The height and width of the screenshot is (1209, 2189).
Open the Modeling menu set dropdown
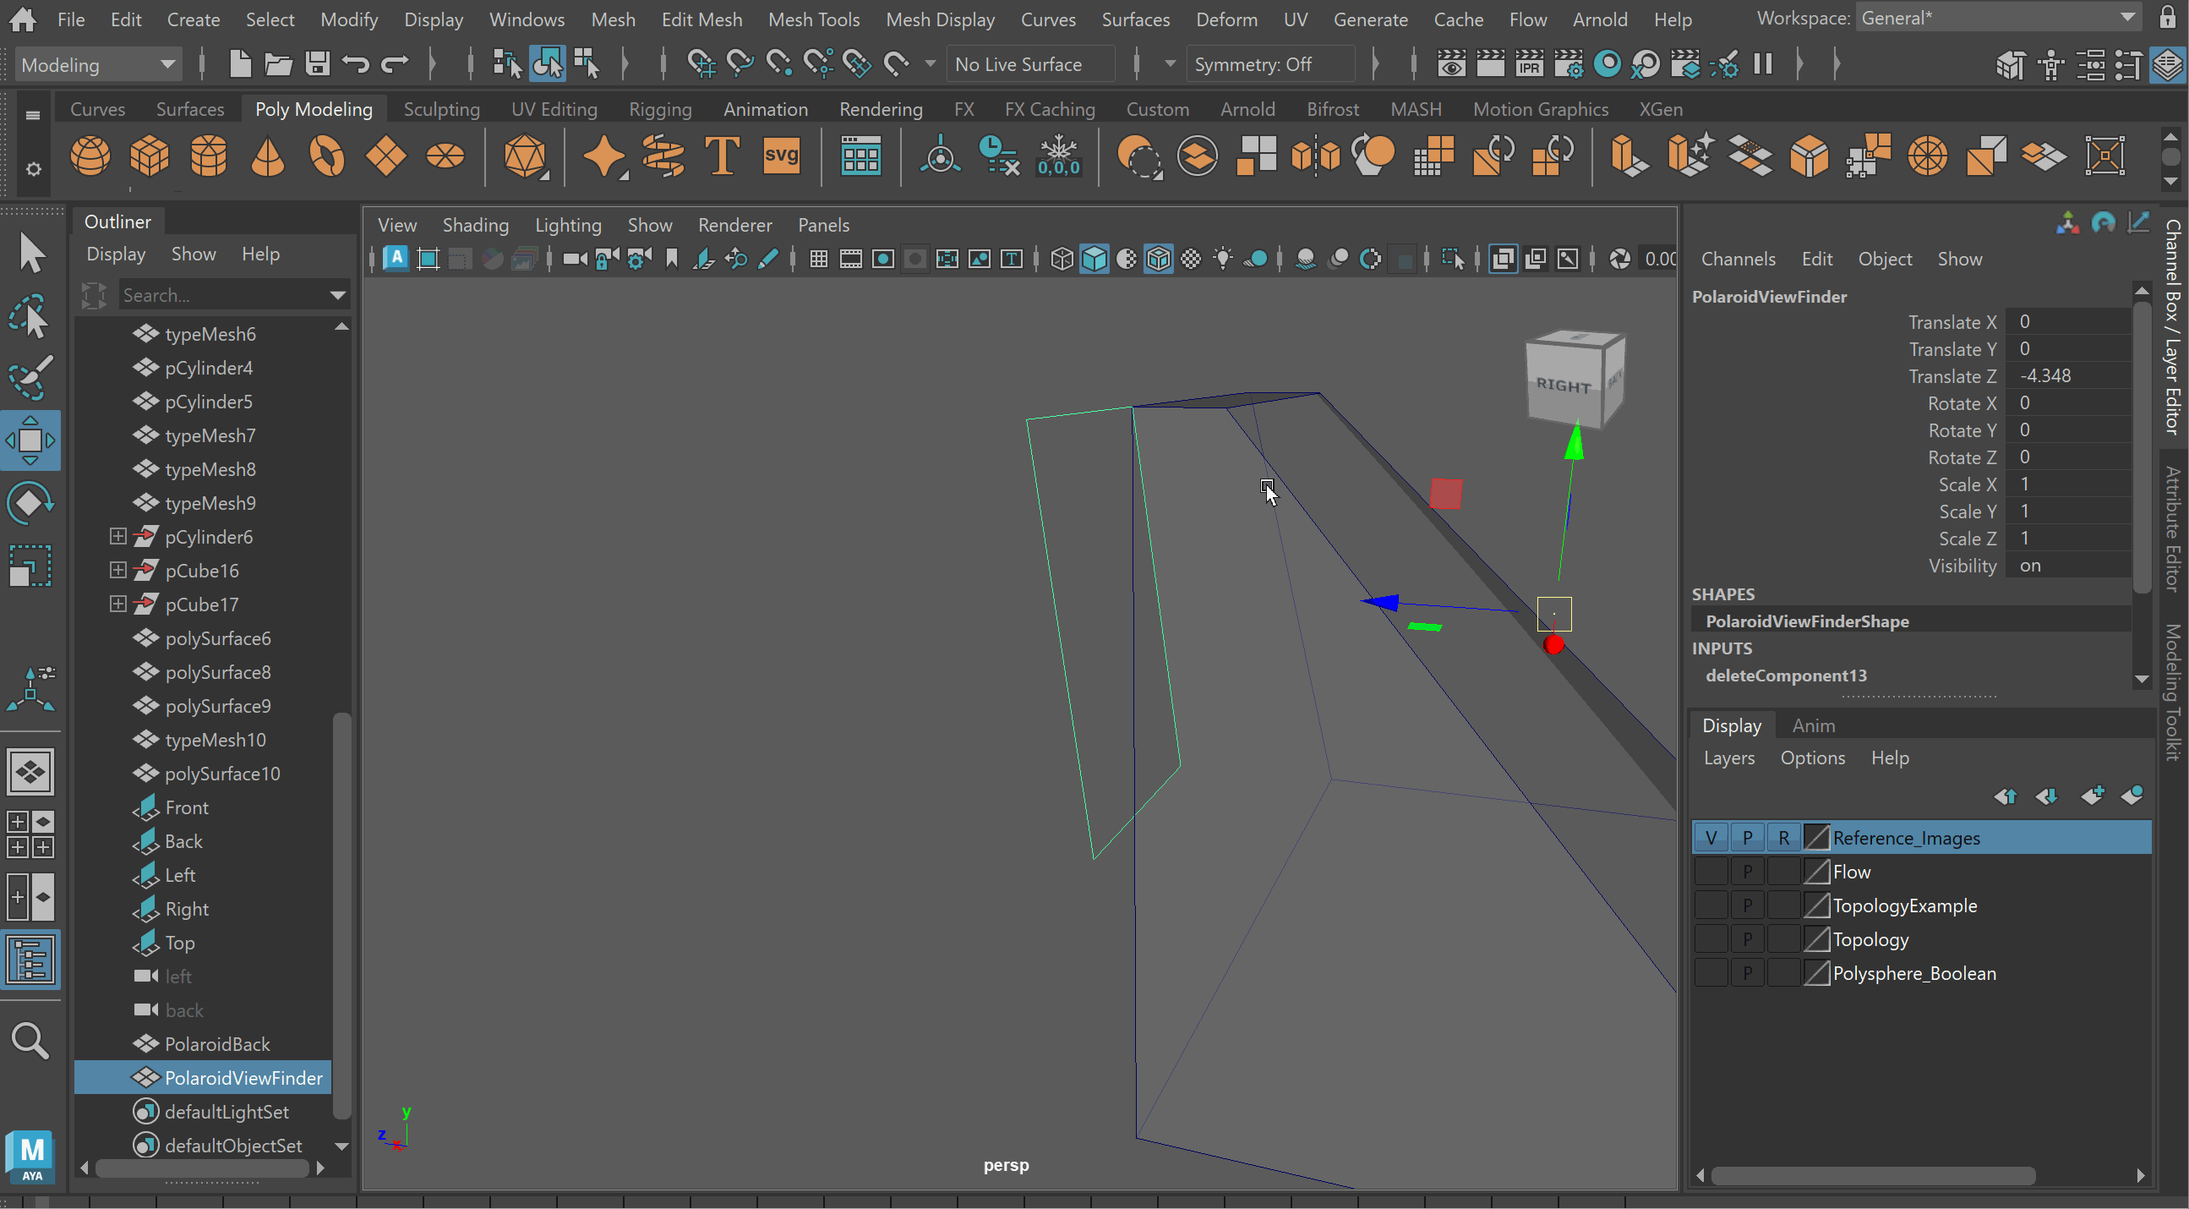click(x=98, y=64)
